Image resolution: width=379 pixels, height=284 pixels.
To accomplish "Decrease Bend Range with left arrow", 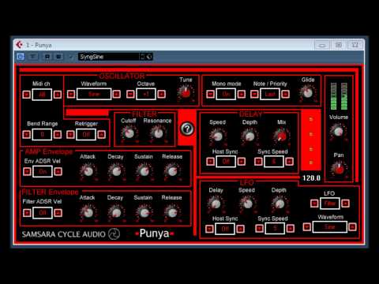I will pos(27,135).
